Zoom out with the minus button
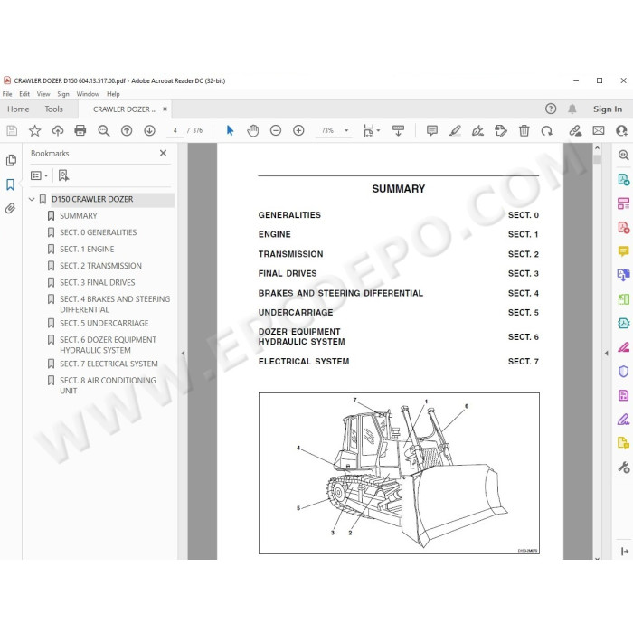This screenshot has width=633, height=633. pos(276,130)
